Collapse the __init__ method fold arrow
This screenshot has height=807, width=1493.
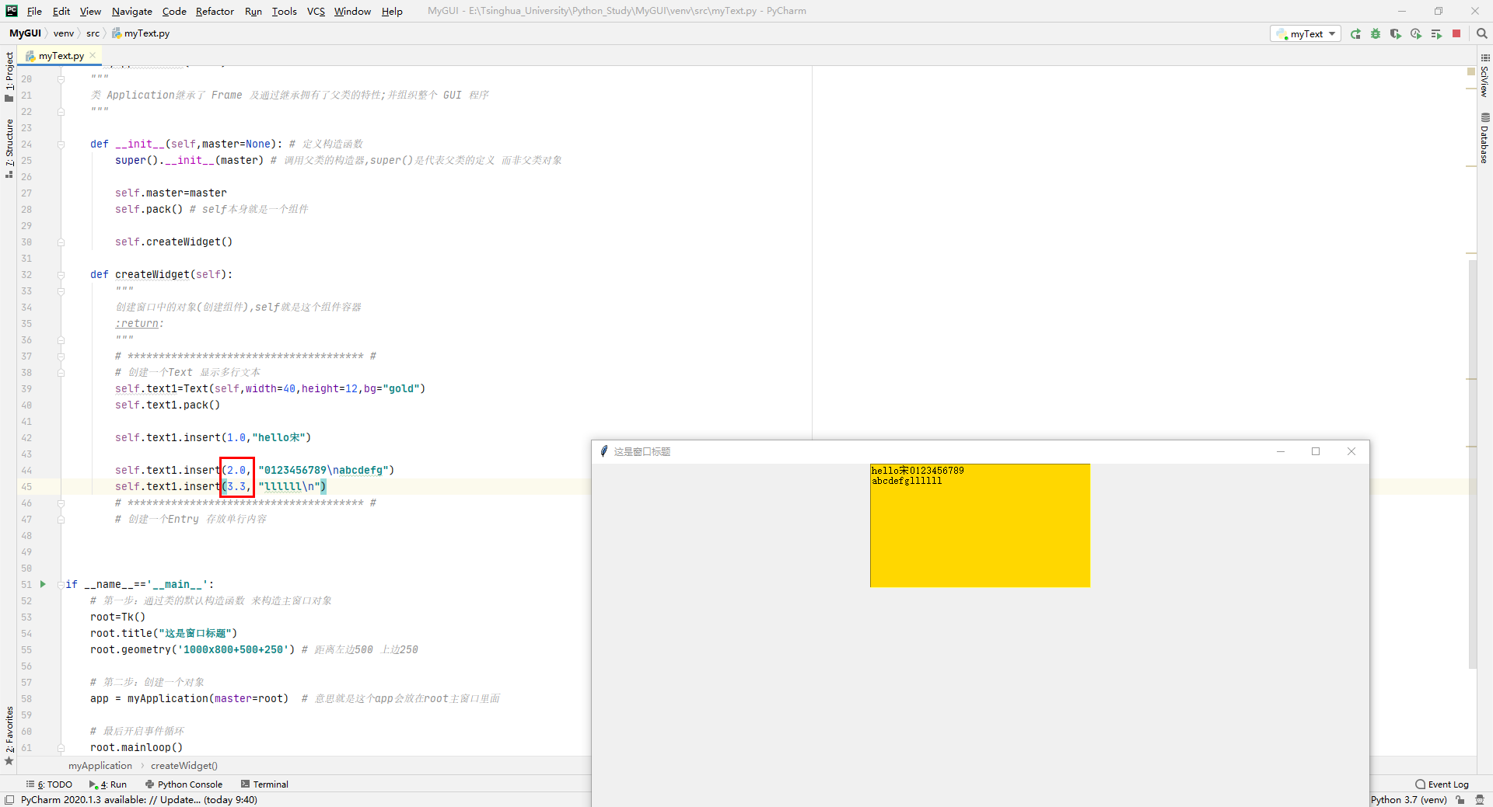click(60, 144)
